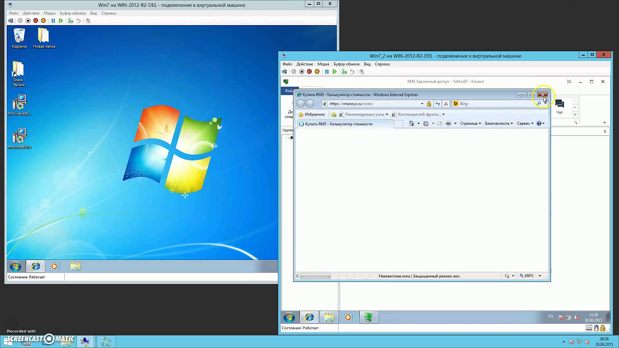This screenshot has height=348, width=619.
Task: Open Windows Media Player in Win7 taskbar
Action: tap(55, 266)
